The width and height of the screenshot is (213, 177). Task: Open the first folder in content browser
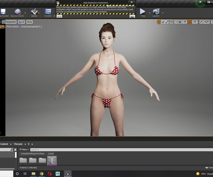click(23, 160)
